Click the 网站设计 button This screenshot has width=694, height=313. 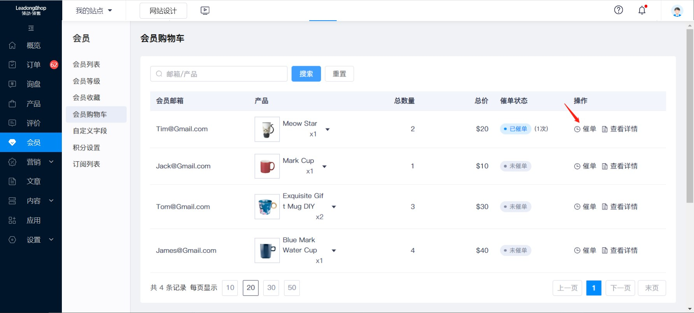click(163, 11)
